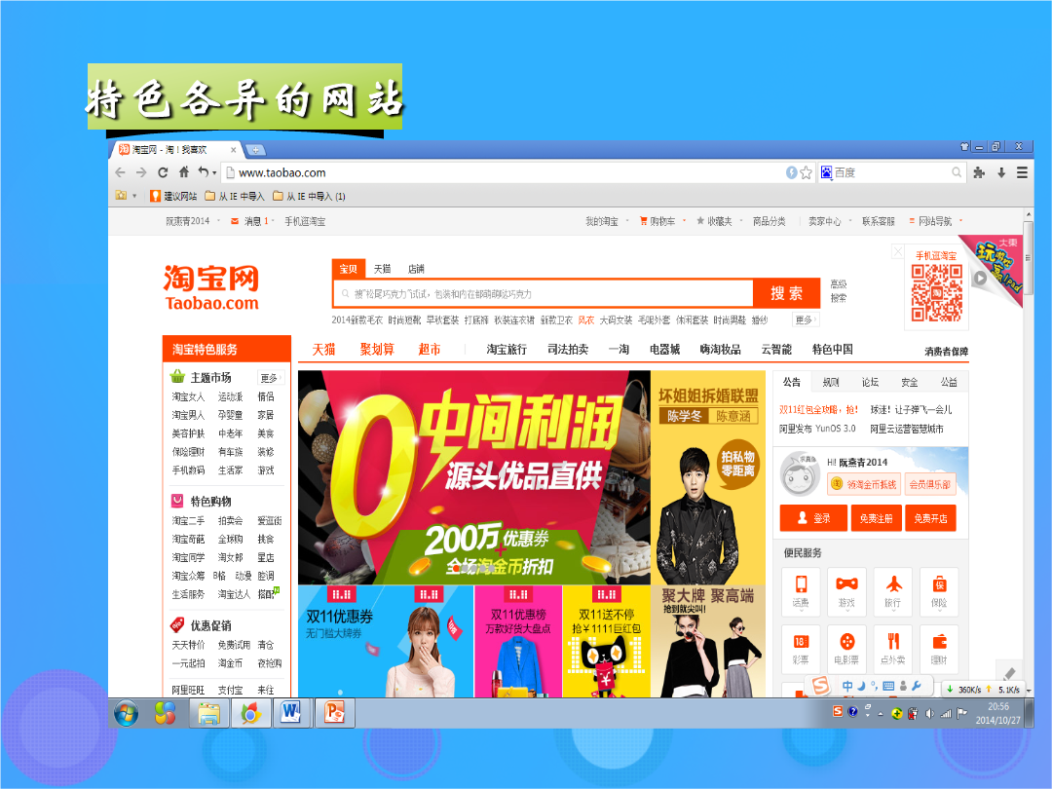Expand the 我的淘宝 dropdown
This screenshot has width=1052, height=789.
coord(627,221)
